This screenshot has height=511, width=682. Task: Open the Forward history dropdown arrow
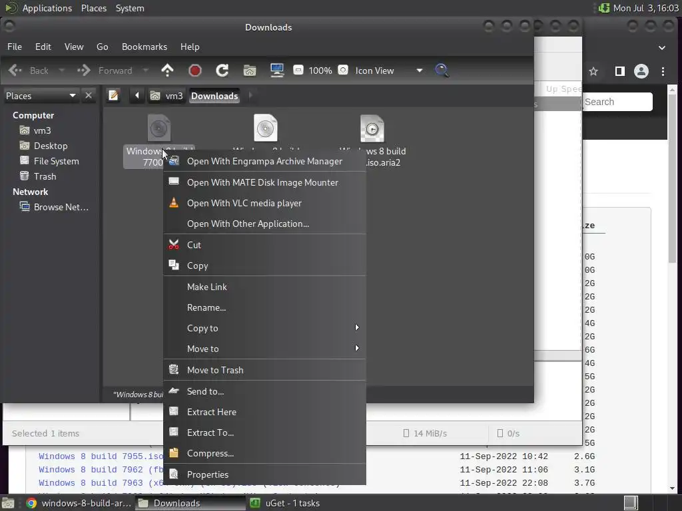146,71
